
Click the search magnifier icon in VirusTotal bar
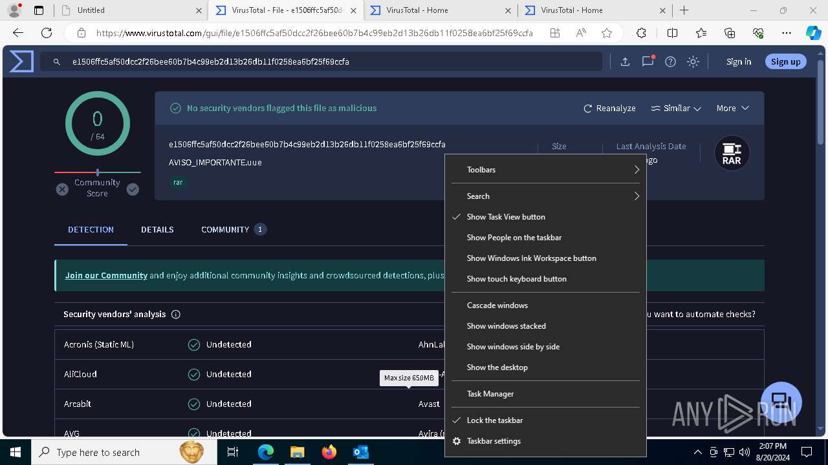coord(57,62)
